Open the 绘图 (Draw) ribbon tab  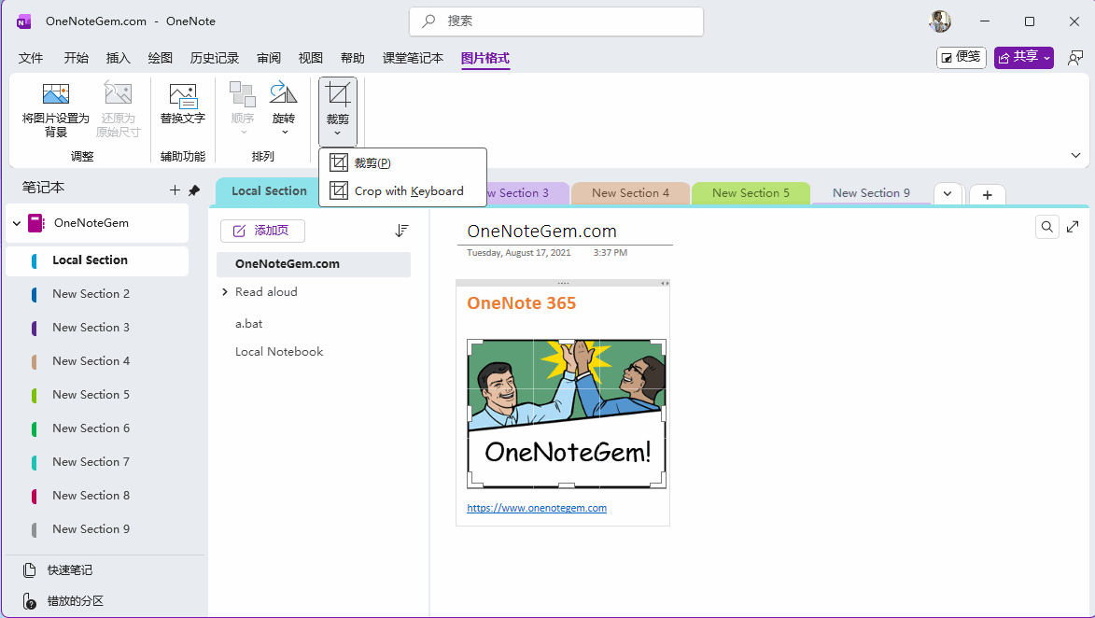161,58
